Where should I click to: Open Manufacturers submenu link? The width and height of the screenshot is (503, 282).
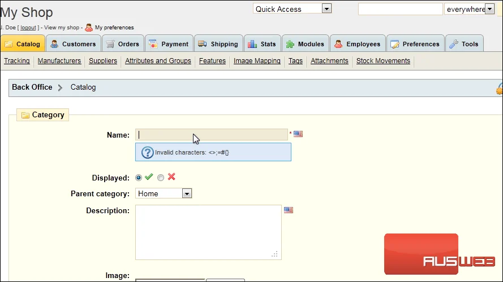pos(59,61)
